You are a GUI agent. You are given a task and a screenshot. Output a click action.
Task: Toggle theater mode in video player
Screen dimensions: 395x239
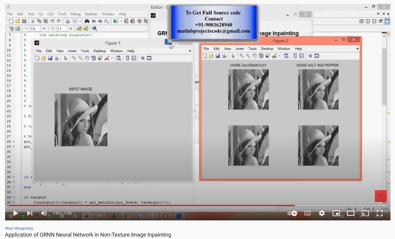350,213
